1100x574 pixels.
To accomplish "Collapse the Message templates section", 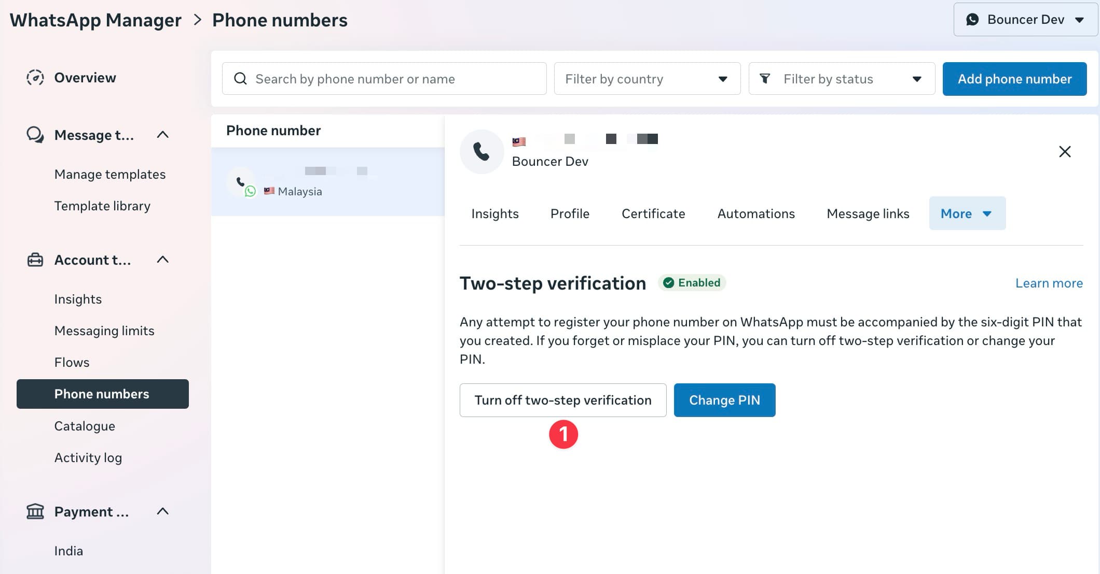I will tap(163, 135).
